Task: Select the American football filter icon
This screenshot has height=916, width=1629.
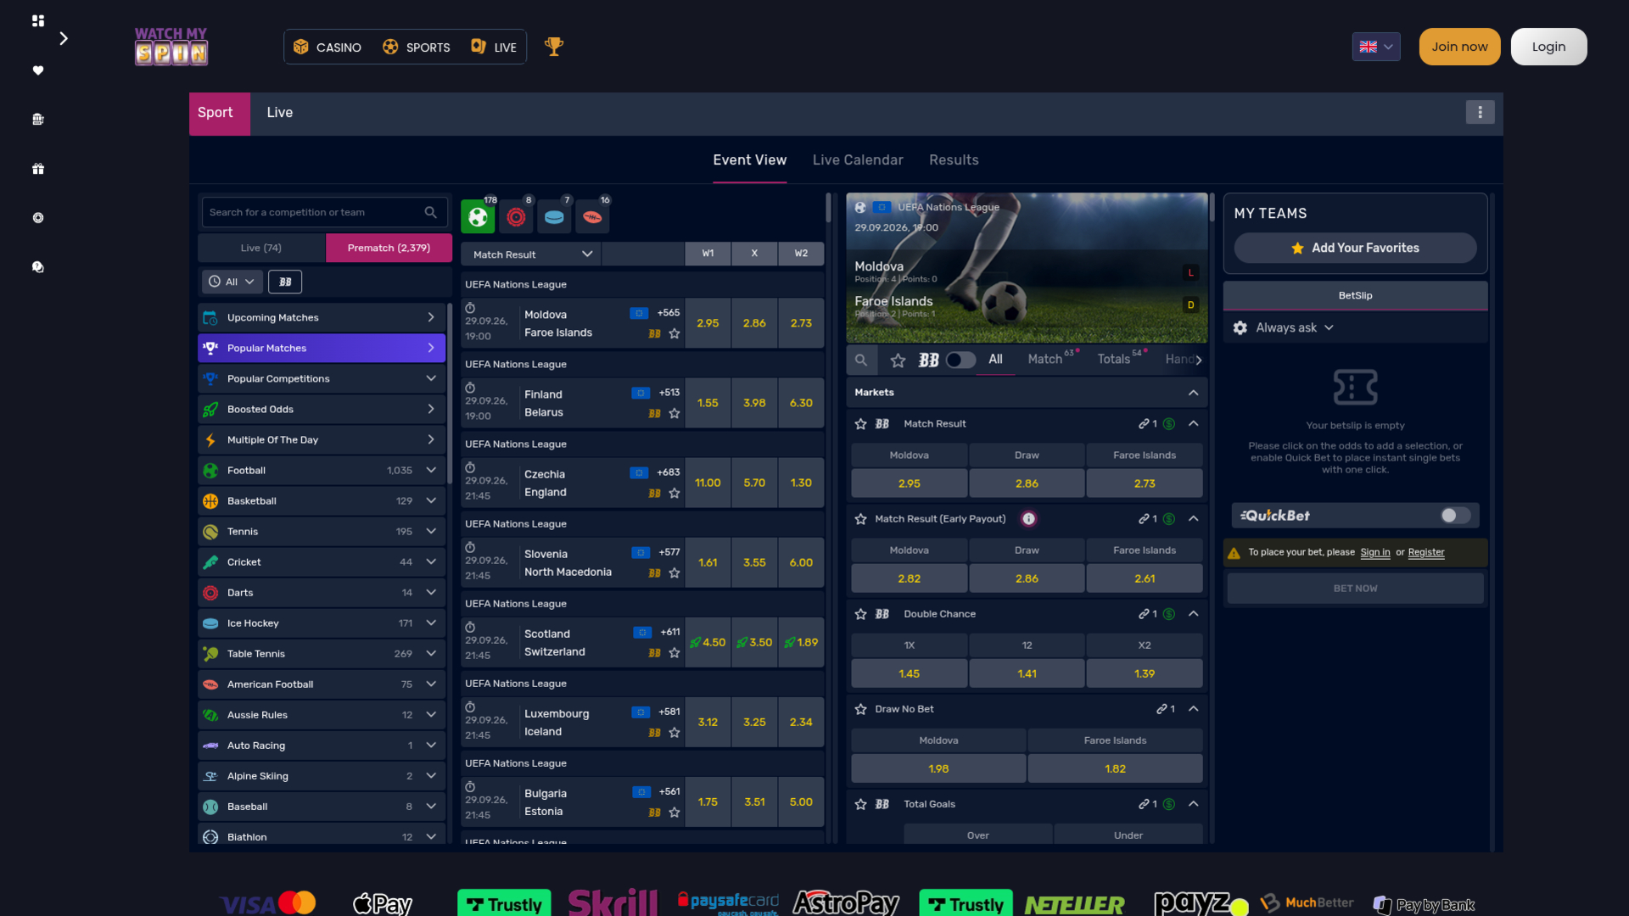Action: [x=592, y=217]
